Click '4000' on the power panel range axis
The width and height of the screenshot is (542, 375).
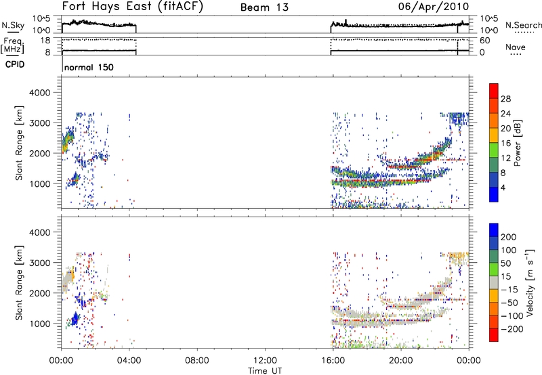tap(39, 93)
